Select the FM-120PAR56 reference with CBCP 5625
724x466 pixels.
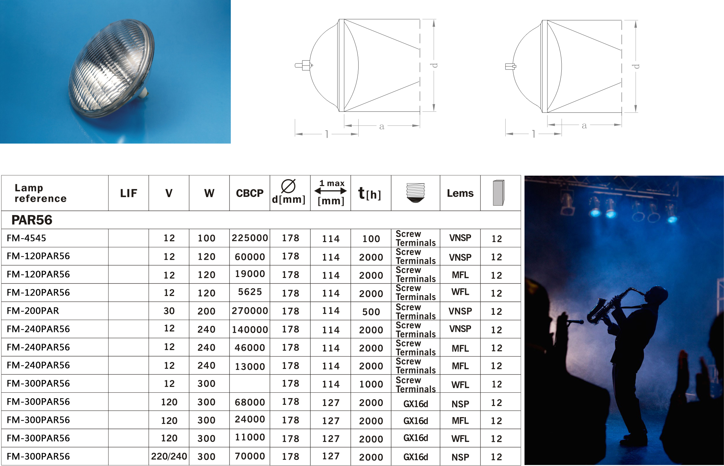38,293
